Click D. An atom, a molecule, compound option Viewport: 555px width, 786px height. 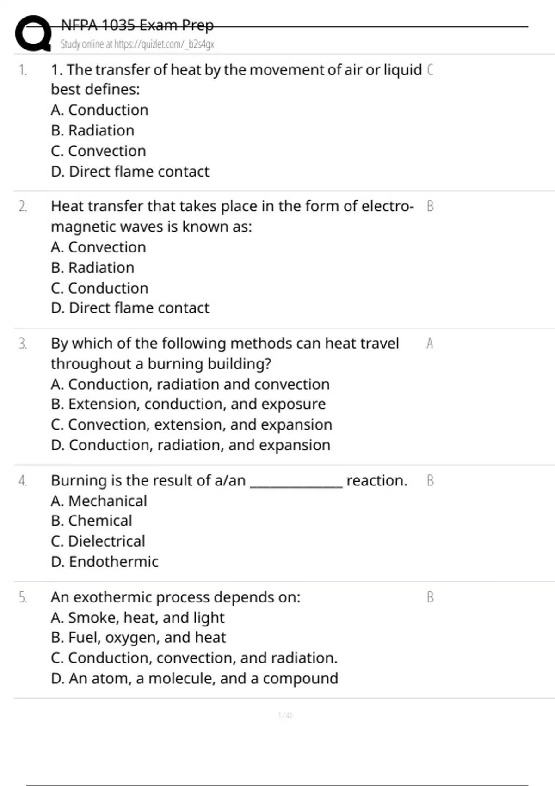[194, 678]
